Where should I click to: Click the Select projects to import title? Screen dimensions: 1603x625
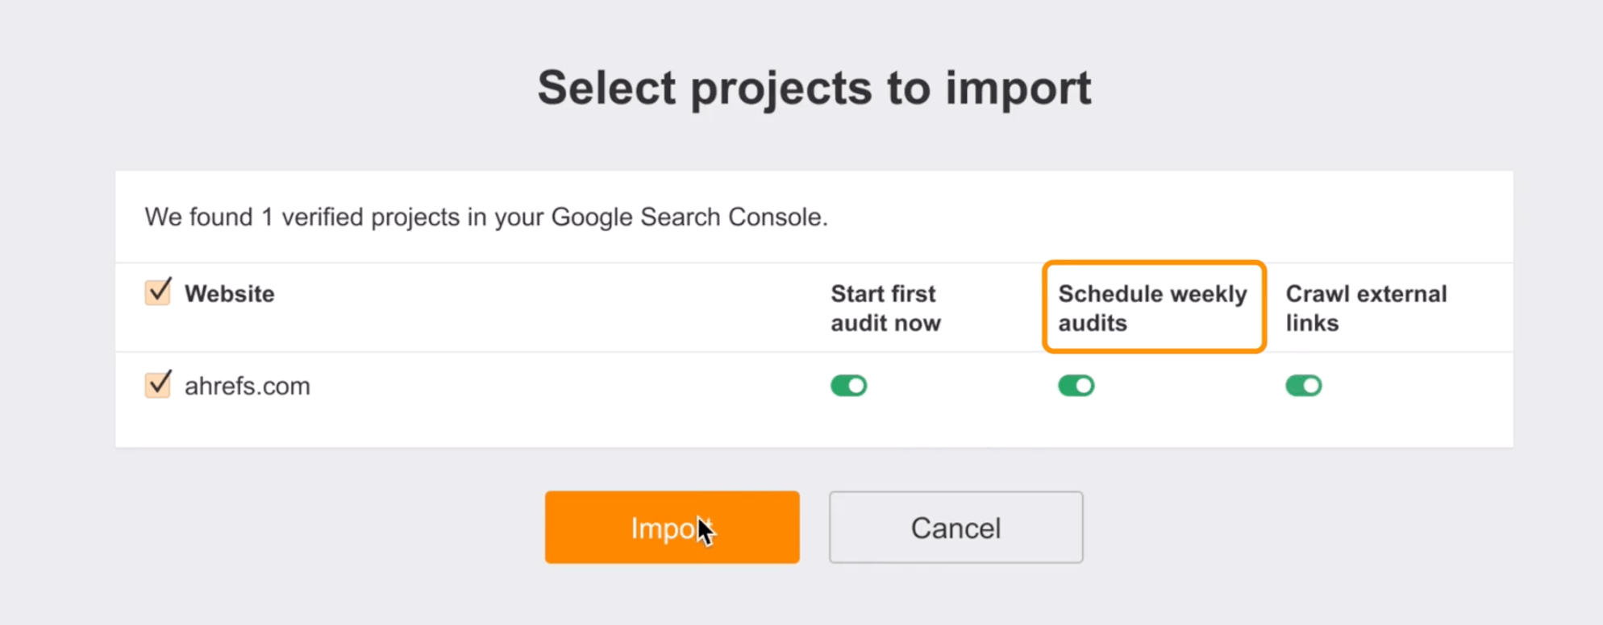[814, 87]
